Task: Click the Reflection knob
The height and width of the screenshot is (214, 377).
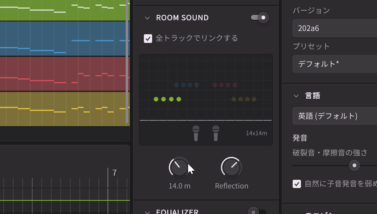Action: (231, 167)
